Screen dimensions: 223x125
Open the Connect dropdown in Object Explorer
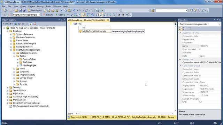pos(8,24)
